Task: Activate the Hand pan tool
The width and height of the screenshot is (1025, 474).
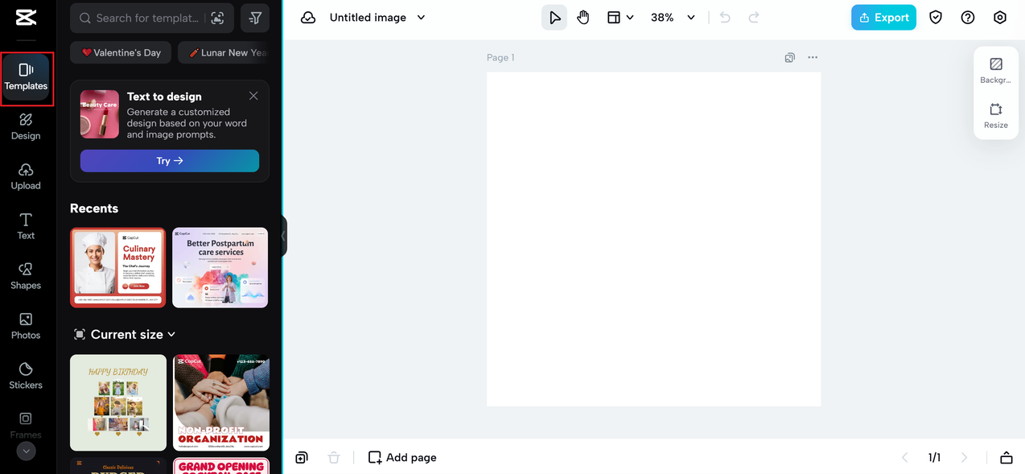Action: pos(583,18)
